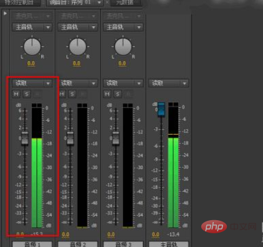
Task: Click 音频 1 pan value 0.0
Action: coord(31,64)
